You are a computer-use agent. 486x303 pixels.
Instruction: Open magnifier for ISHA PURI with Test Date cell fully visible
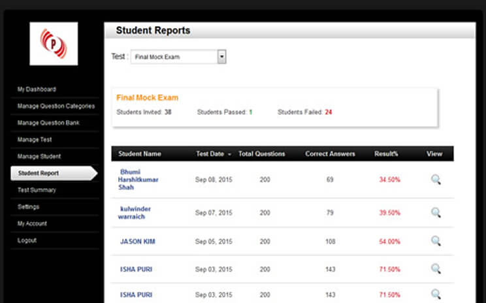point(436,268)
